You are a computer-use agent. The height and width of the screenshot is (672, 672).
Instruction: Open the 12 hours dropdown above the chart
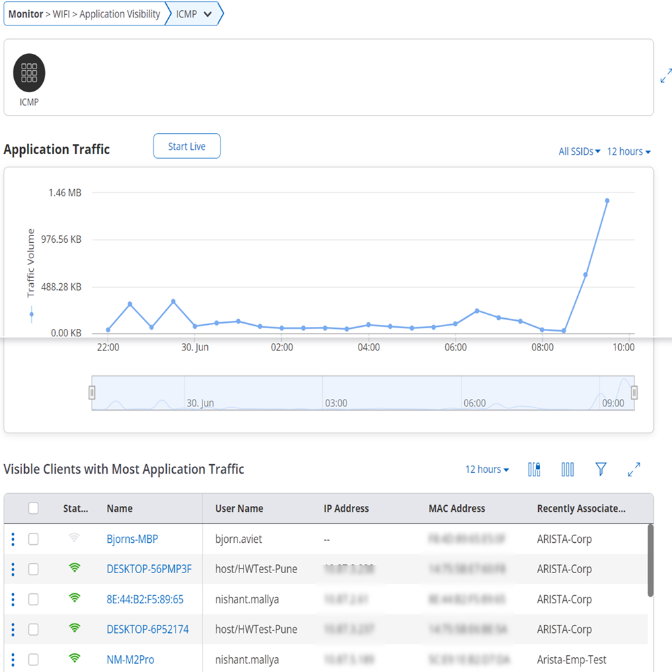pyautogui.click(x=627, y=151)
